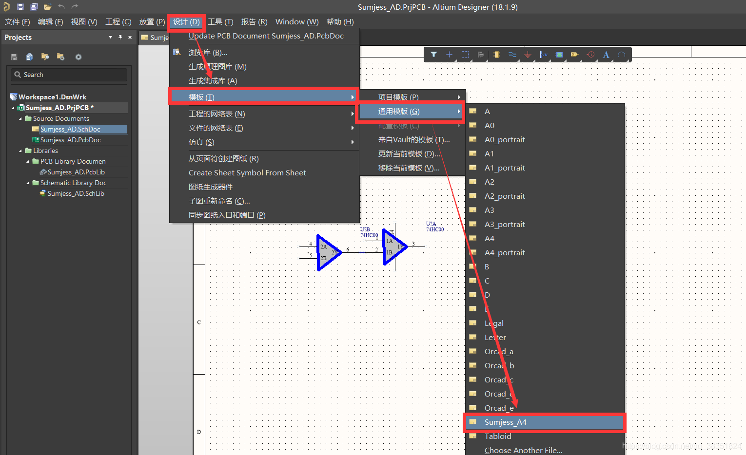The width and height of the screenshot is (746, 455).
Task: Select the place harness connector tool icon
Action: (543, 55)
